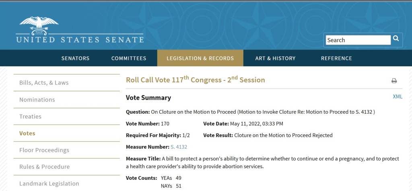Viewport: 412px width, 191px height.
Task: Open the Nominations sidebar link
Action: click(x=37, y=100)
